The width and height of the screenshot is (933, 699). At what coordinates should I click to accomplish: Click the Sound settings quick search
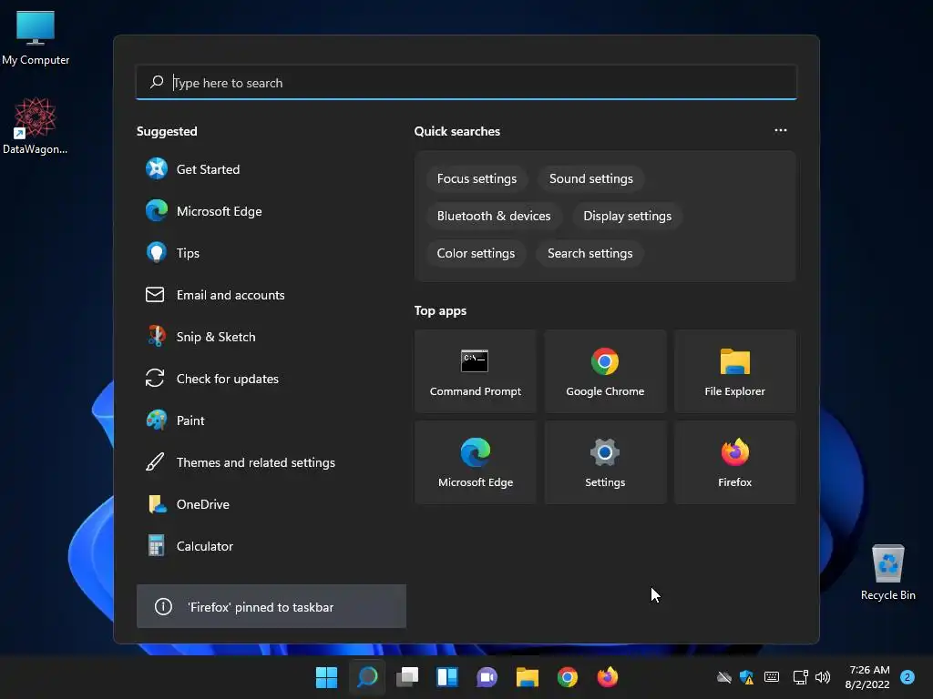(x=590, y=179)
